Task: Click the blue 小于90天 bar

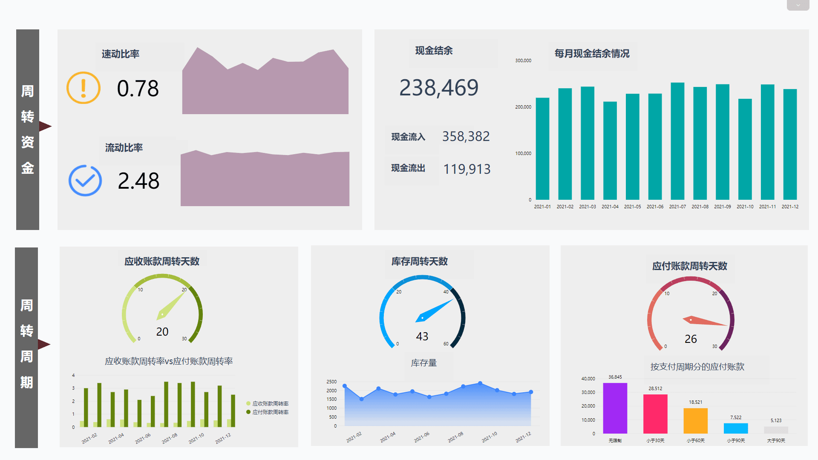Action: pos(736,428)
